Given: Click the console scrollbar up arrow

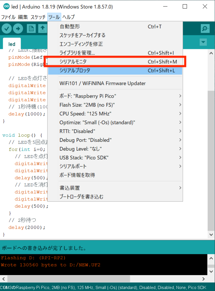Looking at the screenshot, I should tap(211, 258).
